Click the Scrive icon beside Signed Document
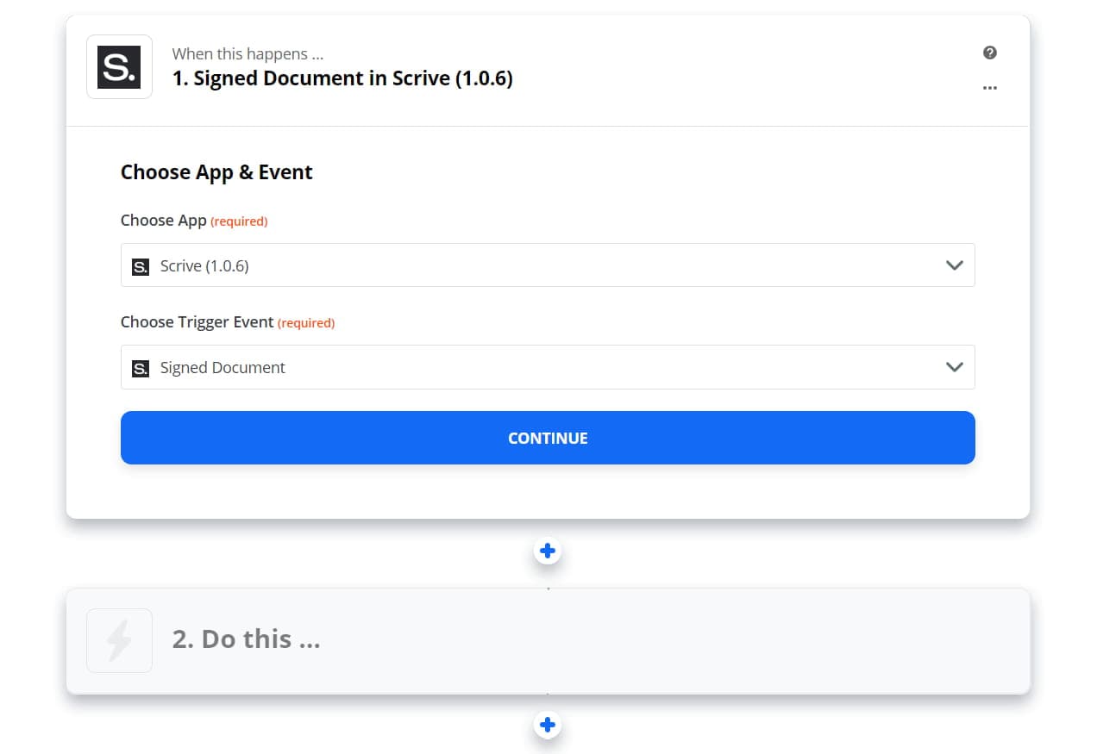1097x754 pixels. [x=140, y=368]
